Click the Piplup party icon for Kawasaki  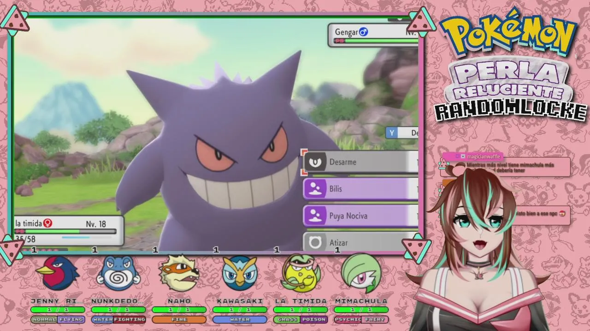pyautogui.click(x=240, y=273)
